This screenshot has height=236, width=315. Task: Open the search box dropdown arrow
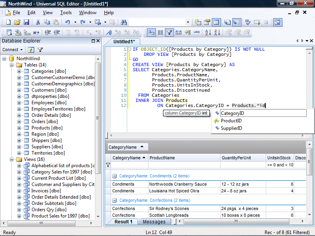tap(188, 22)
